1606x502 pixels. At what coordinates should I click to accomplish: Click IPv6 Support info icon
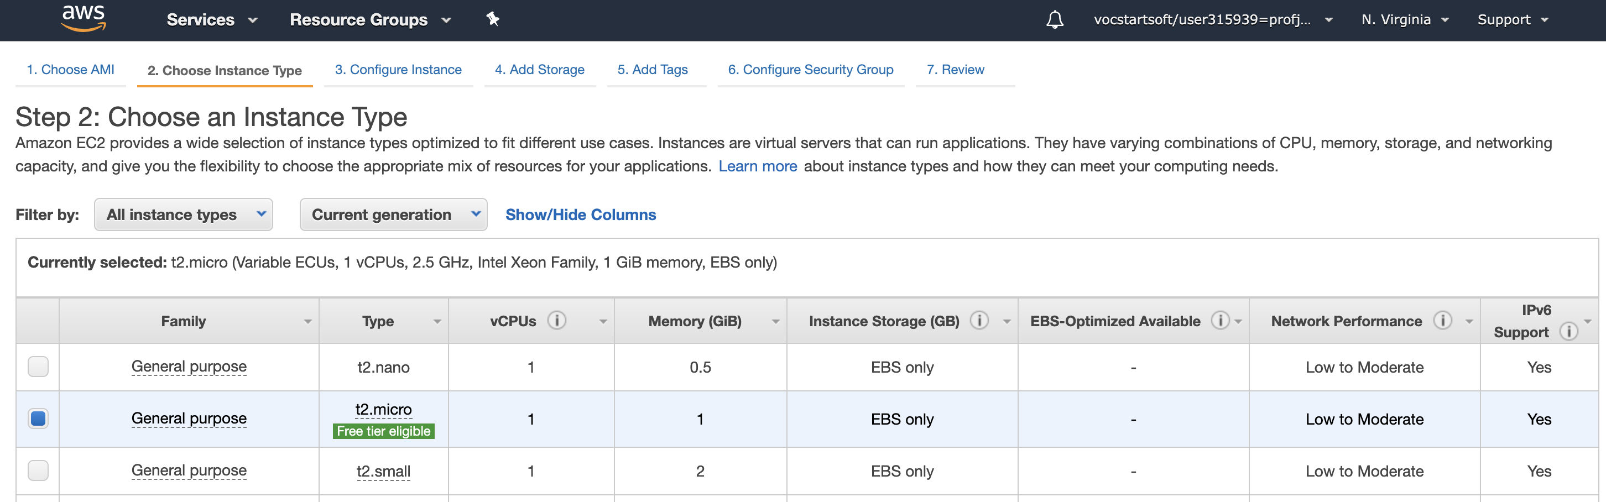[1568, 332]
